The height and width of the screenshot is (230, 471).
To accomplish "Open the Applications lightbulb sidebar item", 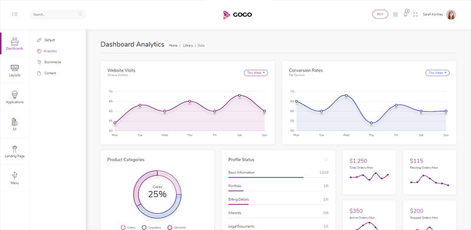I will [x=14, y=97].
